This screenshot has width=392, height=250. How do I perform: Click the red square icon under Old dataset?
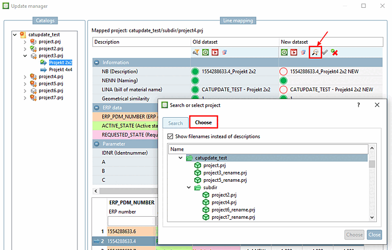coord(215,52)
